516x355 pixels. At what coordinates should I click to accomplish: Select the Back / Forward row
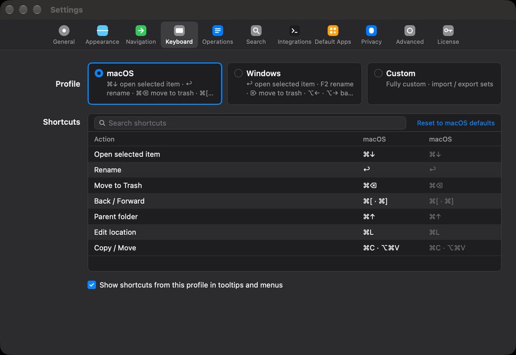[294, 201]
